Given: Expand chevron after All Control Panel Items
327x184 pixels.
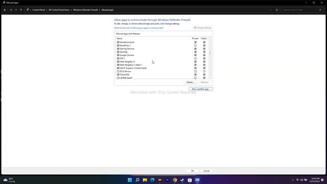Looking at the screenshot, I should (71, 10).
